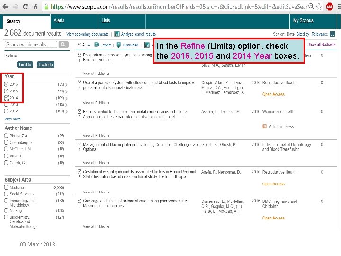Bookmark page with the star icon
The width and height of the screenshot is (341, 256).
click(319, 7)
